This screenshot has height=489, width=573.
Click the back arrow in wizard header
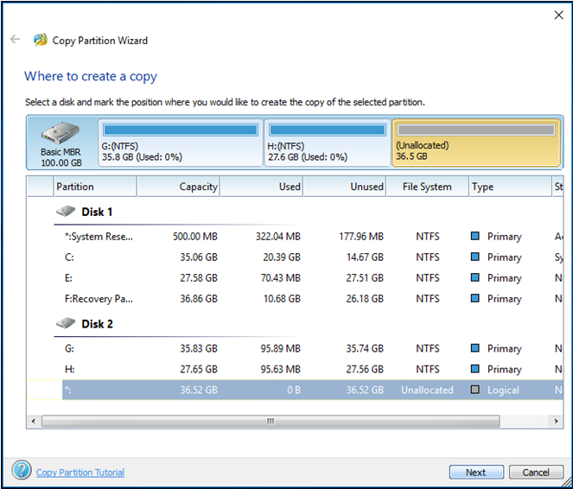tap(15, 39)
